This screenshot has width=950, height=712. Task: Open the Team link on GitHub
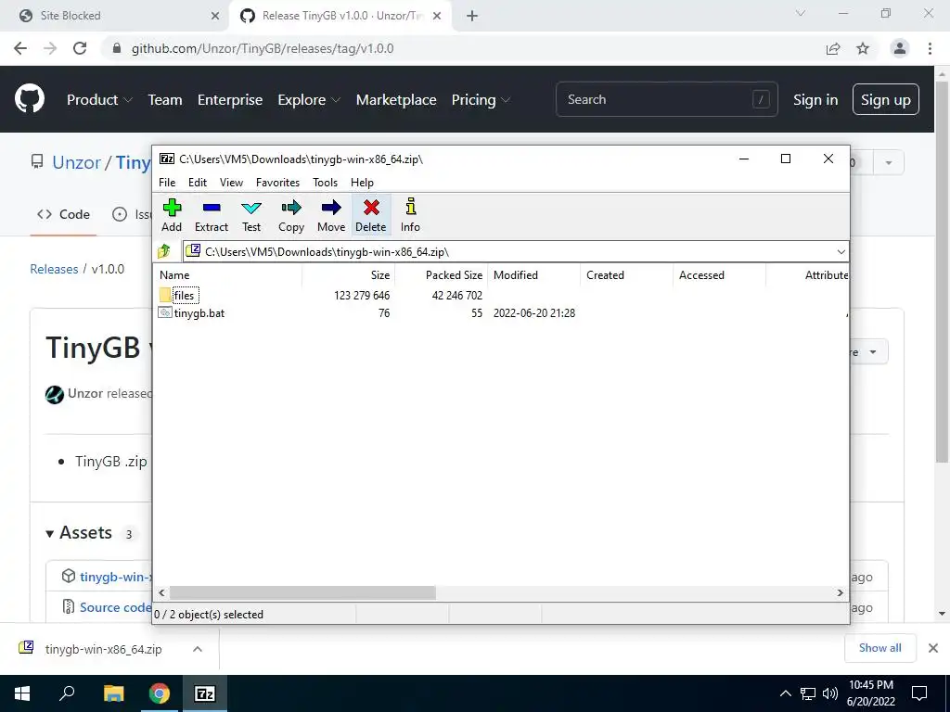coord(165,100)
